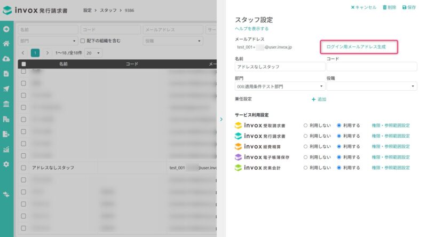427x237 pixels.
Task: Open the page size dropdown showing 20
Action: [x=93, y=53]
